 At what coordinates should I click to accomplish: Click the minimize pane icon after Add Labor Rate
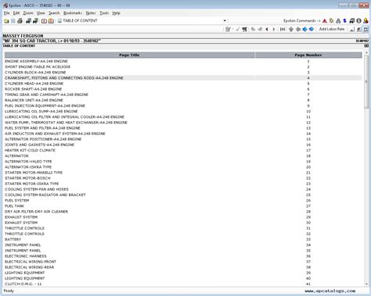point(352,30)
